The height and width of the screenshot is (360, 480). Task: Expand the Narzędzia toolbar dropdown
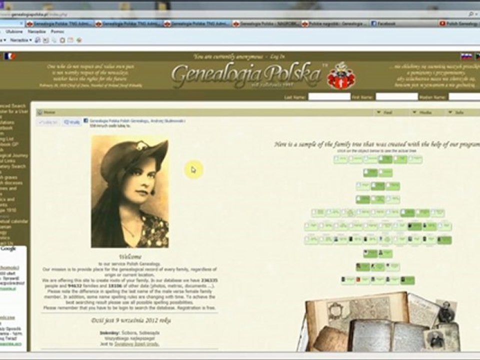click(21, 40)
